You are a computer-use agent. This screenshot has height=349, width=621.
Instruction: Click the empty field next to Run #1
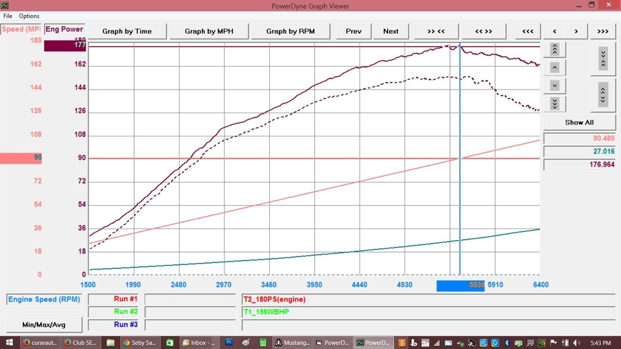pyautogui.click(x=190, y=299)
